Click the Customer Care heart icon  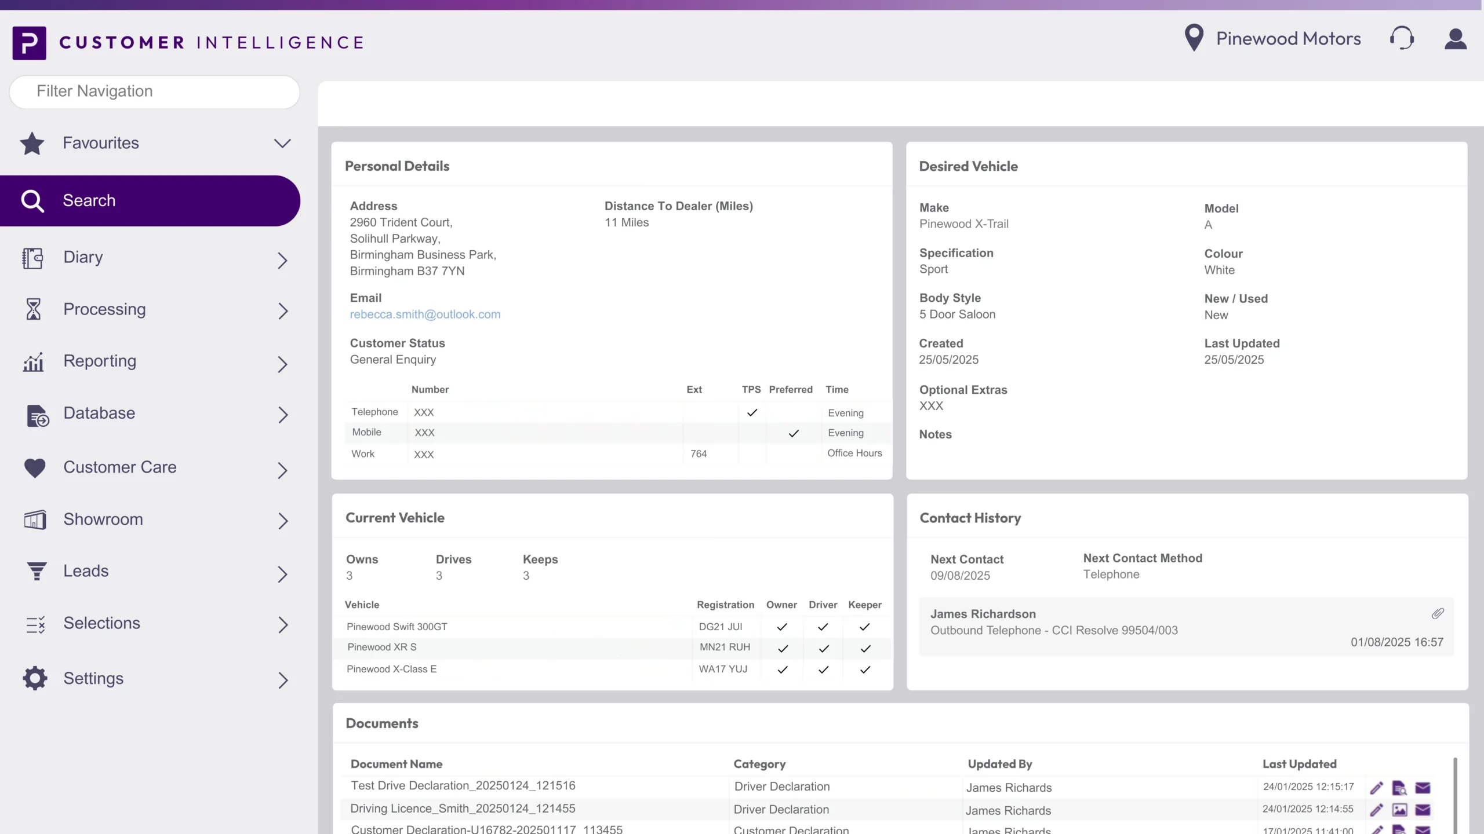(x=35, y=468)
